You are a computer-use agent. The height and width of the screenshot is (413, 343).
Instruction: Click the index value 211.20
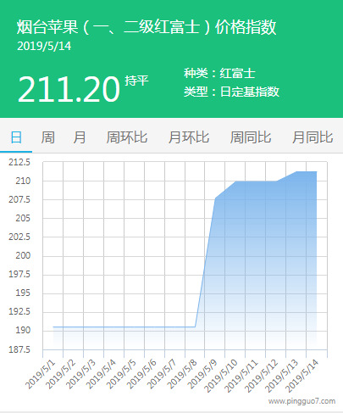69,89
